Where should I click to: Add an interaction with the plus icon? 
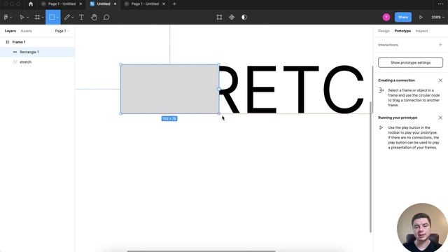click(x=440, y=45)
